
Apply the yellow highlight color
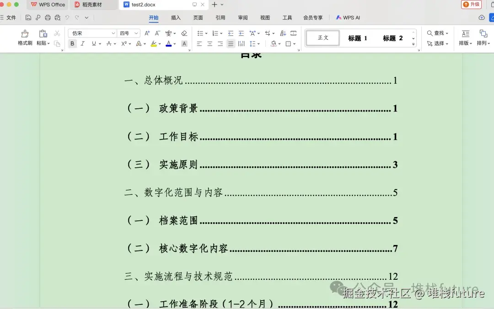pos(154,44)
